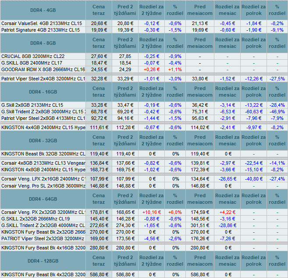Select KINGSTON Fury Beast Bk 4x16GB row

43,248
